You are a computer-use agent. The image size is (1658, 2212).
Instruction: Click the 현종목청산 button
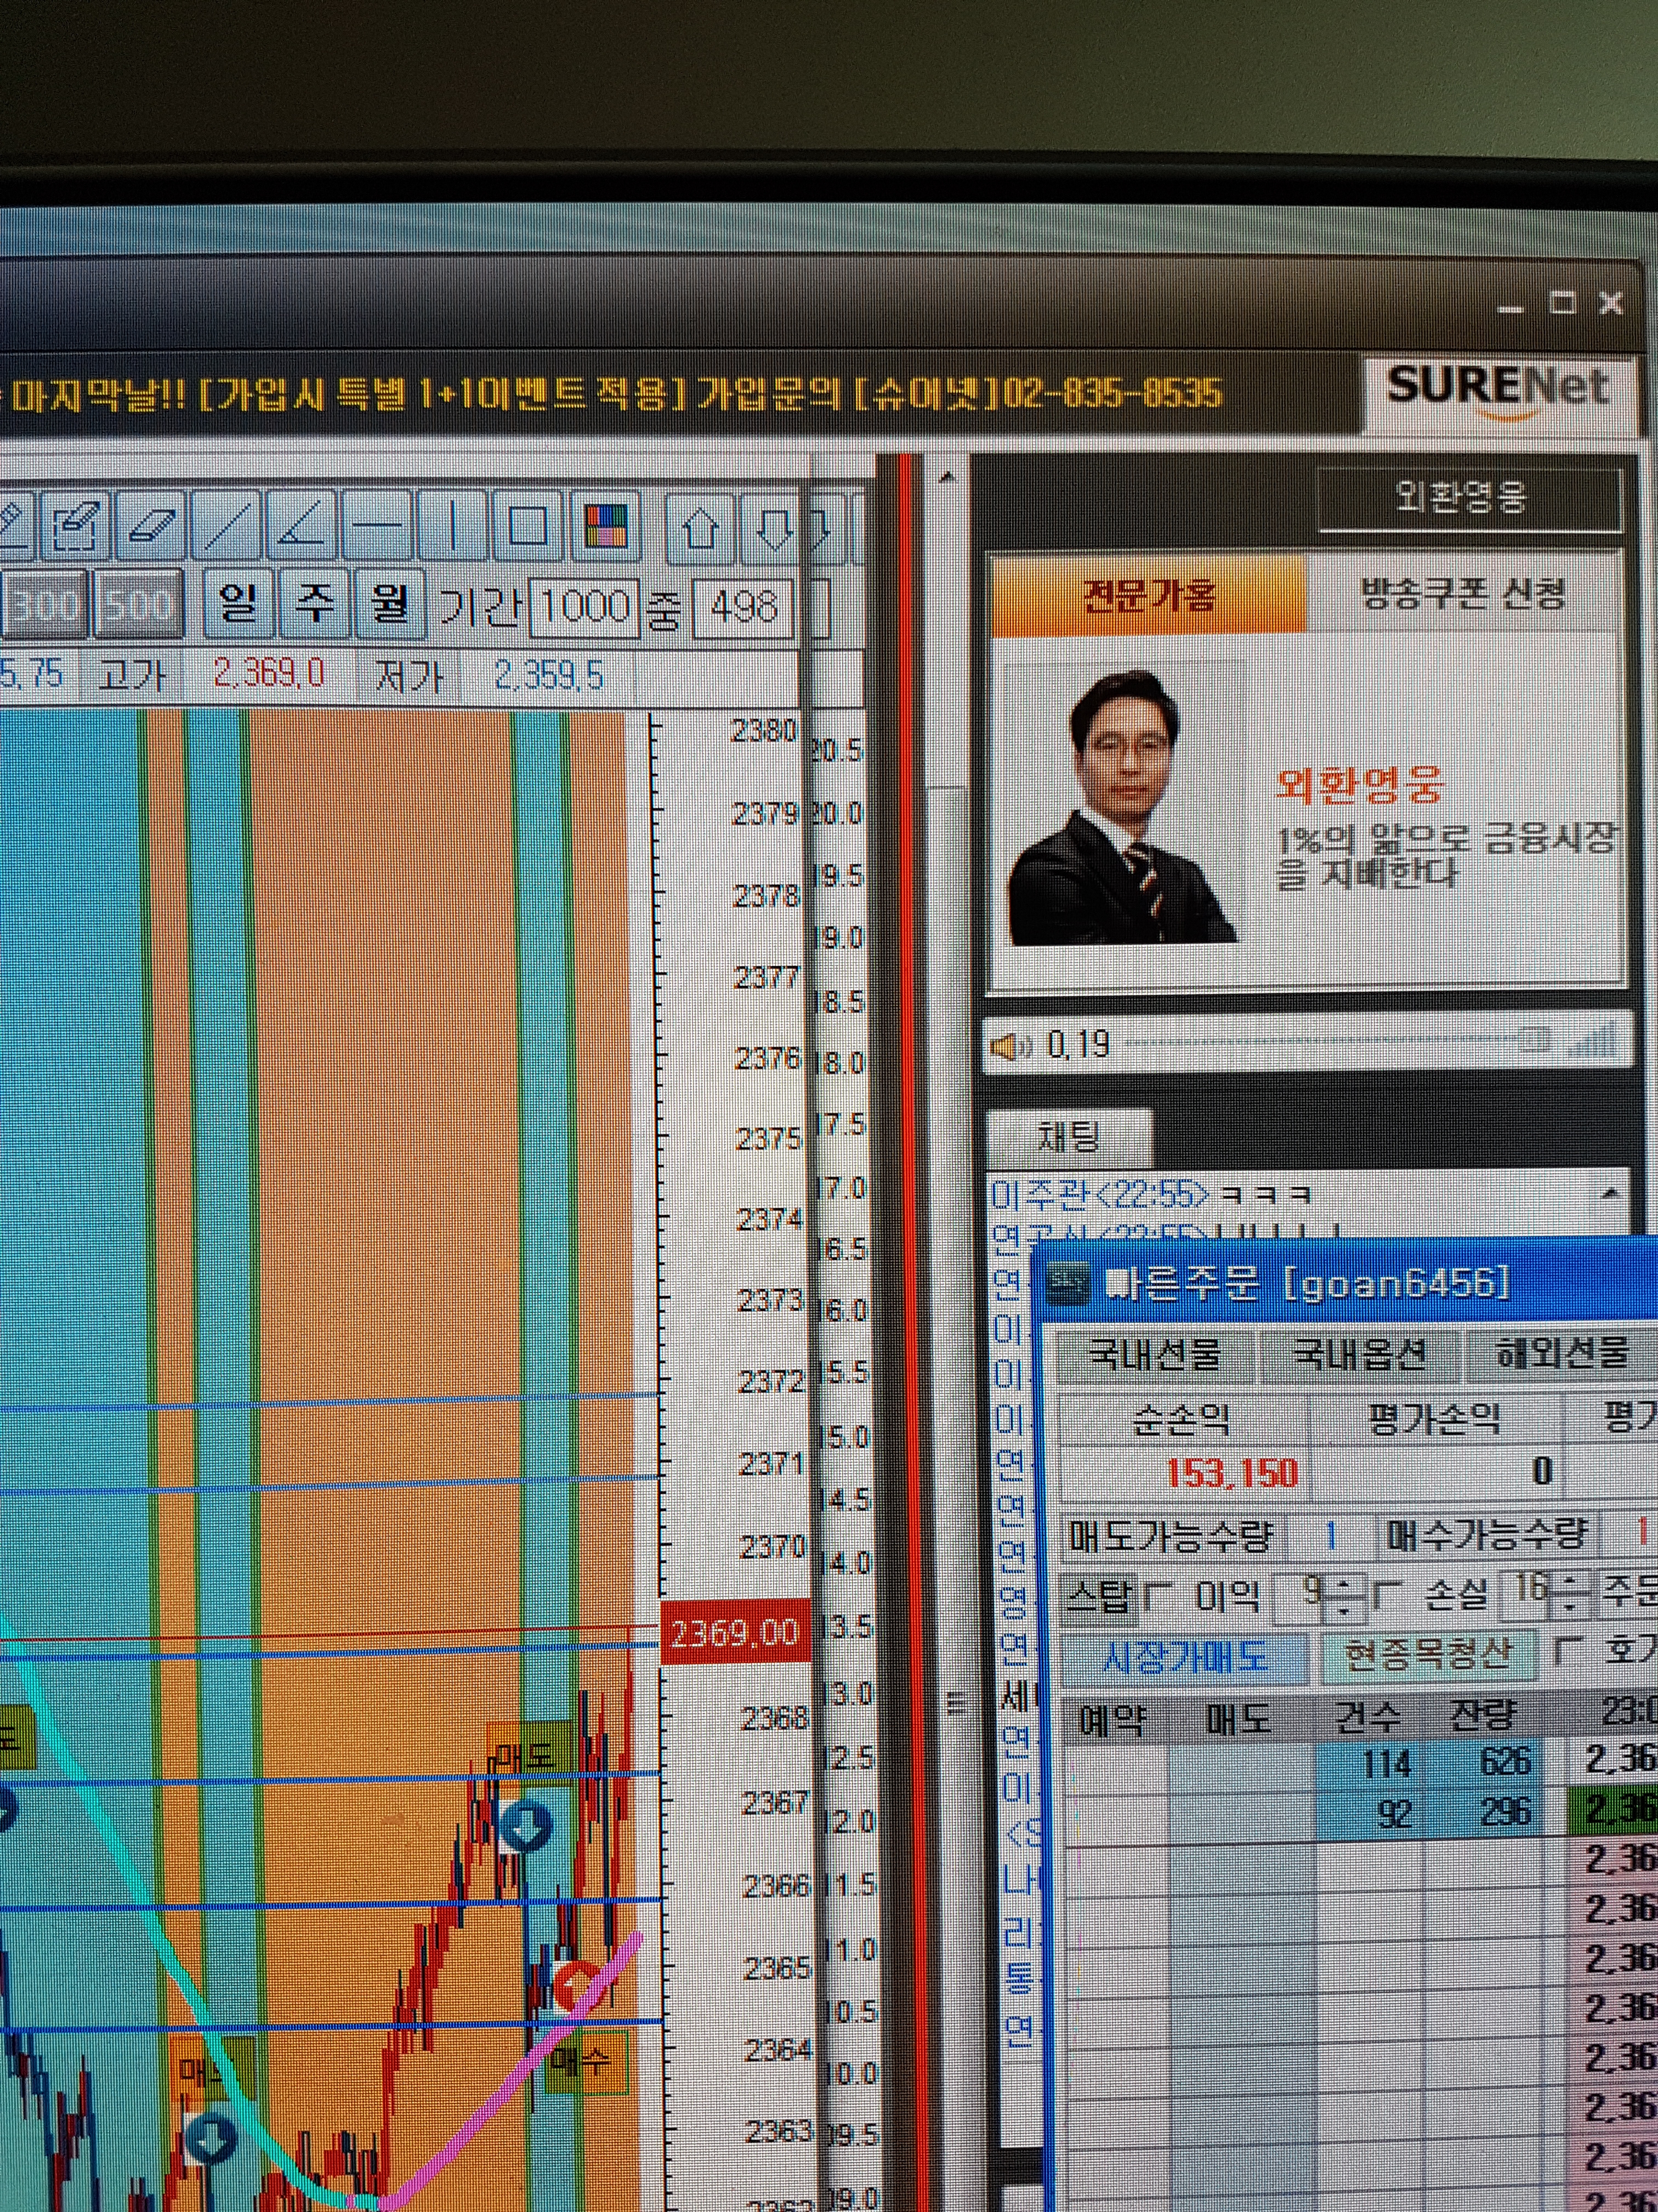tap(1429, 1656)
